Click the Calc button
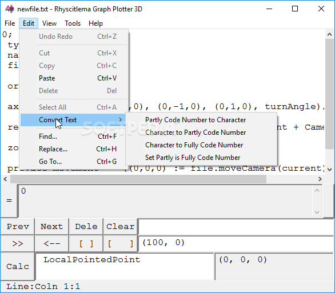This screenshot has width=335, height=293. tap(18, 266)
